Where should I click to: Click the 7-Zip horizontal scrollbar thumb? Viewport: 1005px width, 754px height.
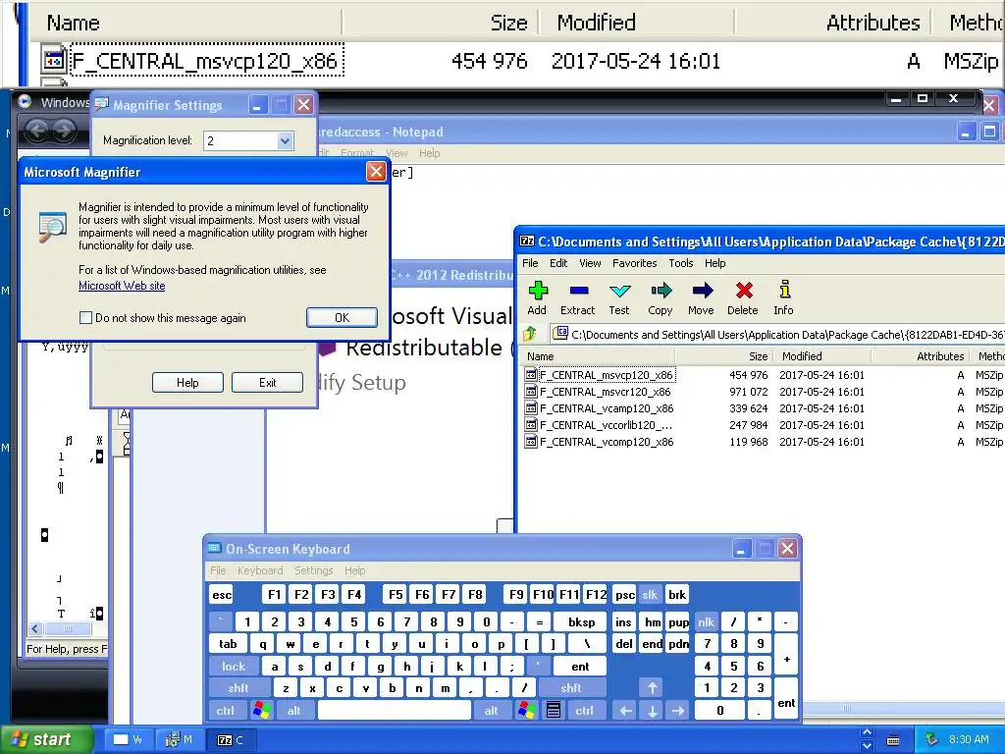[x=846, y=709]
